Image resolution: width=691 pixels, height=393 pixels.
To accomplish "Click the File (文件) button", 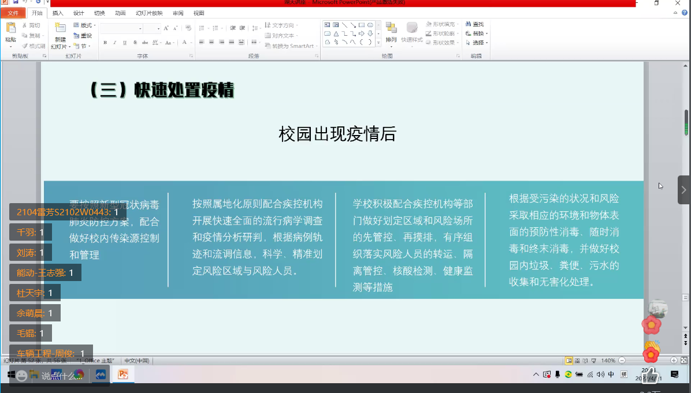I will click(x=13, y=13).
